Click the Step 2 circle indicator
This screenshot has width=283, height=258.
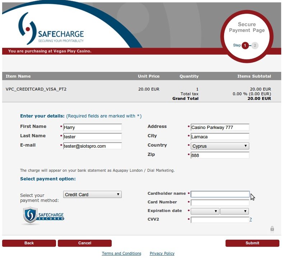(255, 46)
